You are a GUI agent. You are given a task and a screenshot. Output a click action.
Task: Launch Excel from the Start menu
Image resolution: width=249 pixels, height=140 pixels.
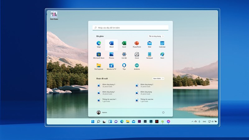tap(124, 44)
